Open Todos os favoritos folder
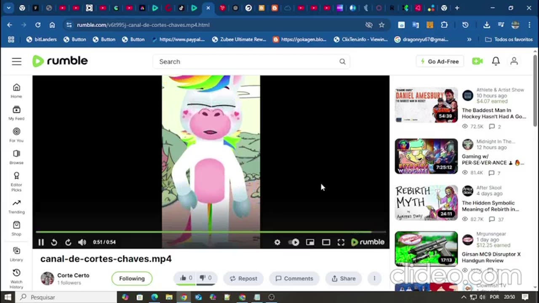 tap(509, 39)
